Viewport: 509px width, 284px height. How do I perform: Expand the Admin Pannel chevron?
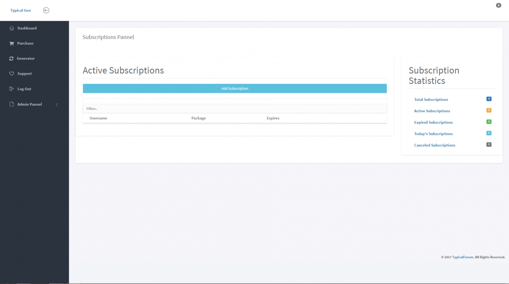[x=57, y=104]
